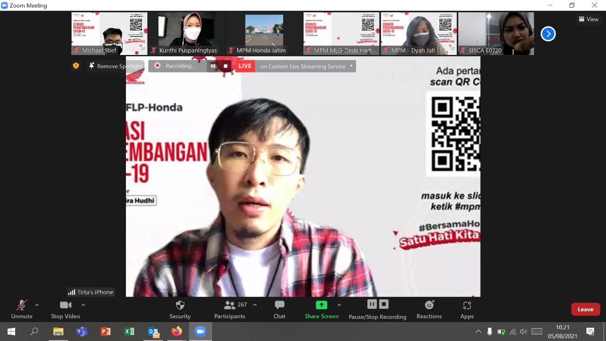Click Zoom Meeting title bar icon

pyautogui.click(x=4, y=5)
